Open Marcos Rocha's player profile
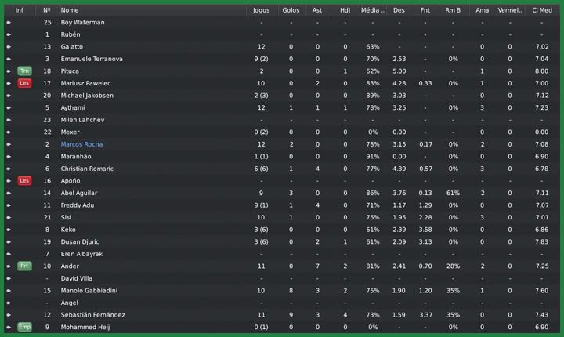 click(x=81, y=144)
